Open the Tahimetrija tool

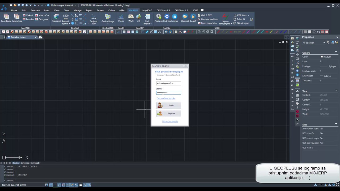(x=17, y=18)
